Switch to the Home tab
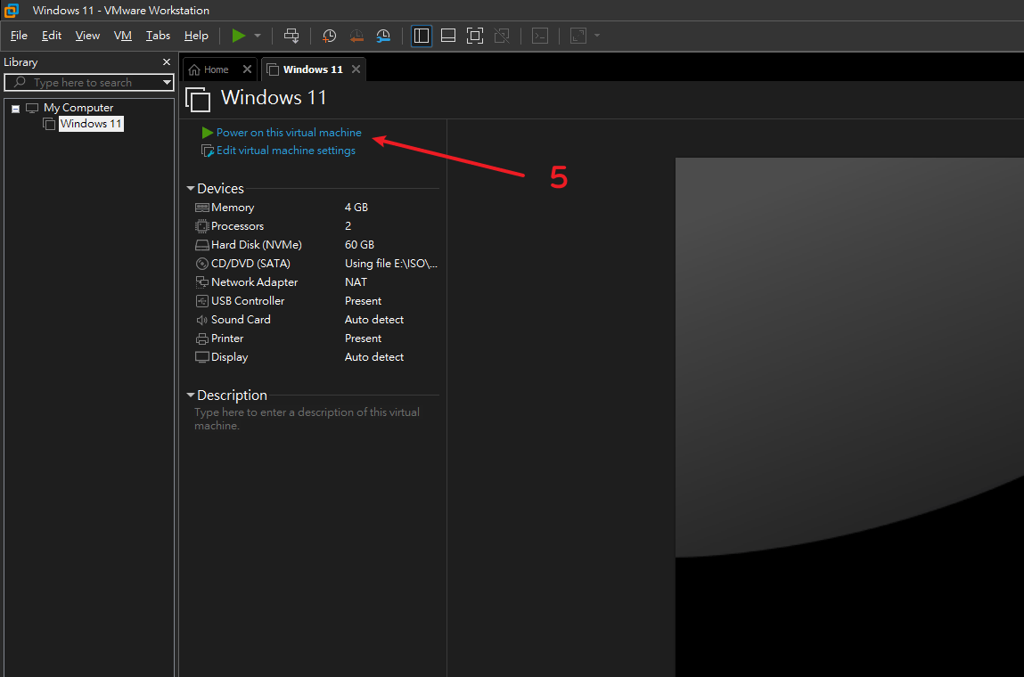 216,69
